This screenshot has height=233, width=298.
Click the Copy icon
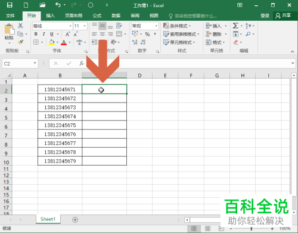(20, 34)
